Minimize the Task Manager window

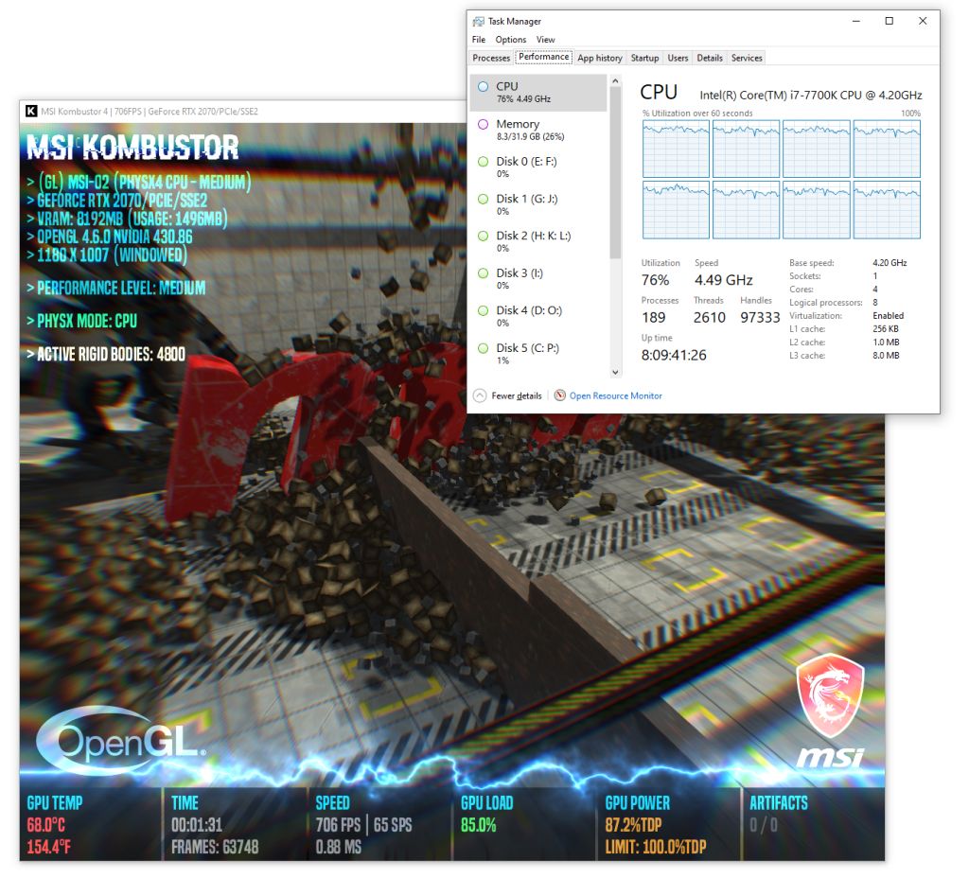point(855,21)
